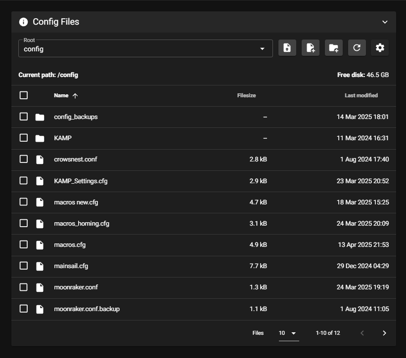
Task: Click the ascending sort arrow next to Name
Action: point(75,96)
